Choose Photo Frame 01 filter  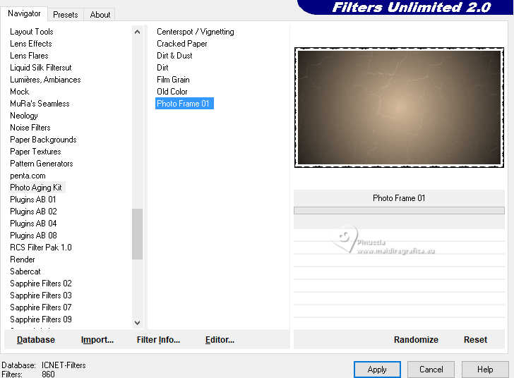[x=184, y=104]
